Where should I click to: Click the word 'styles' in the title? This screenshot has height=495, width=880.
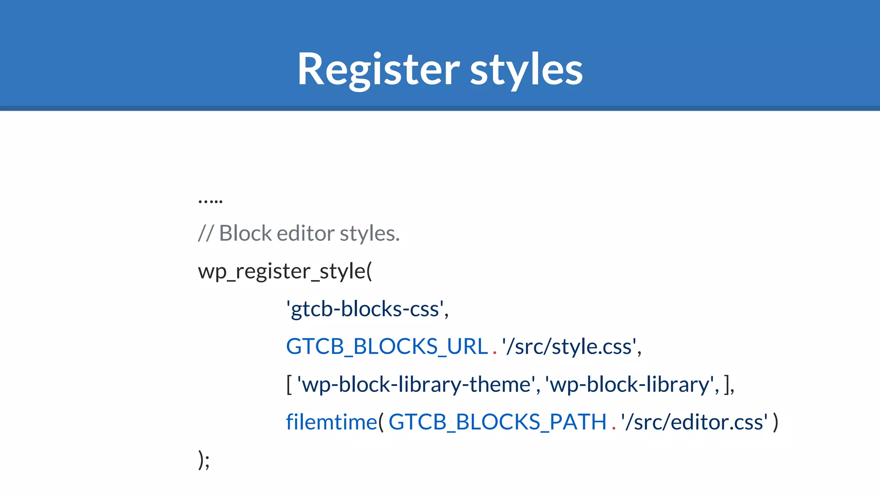click(x=526, y=70)
